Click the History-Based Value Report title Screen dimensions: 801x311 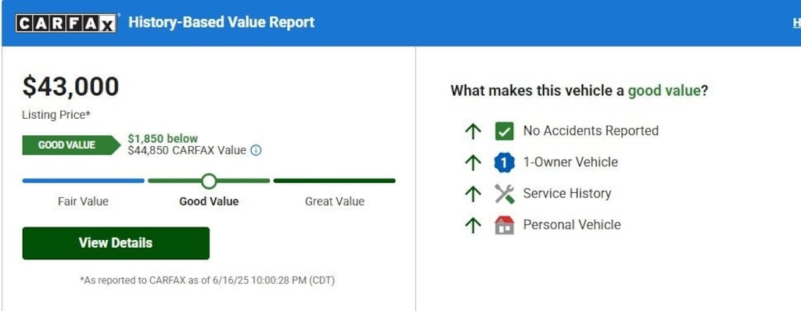(x=221, y=23)
